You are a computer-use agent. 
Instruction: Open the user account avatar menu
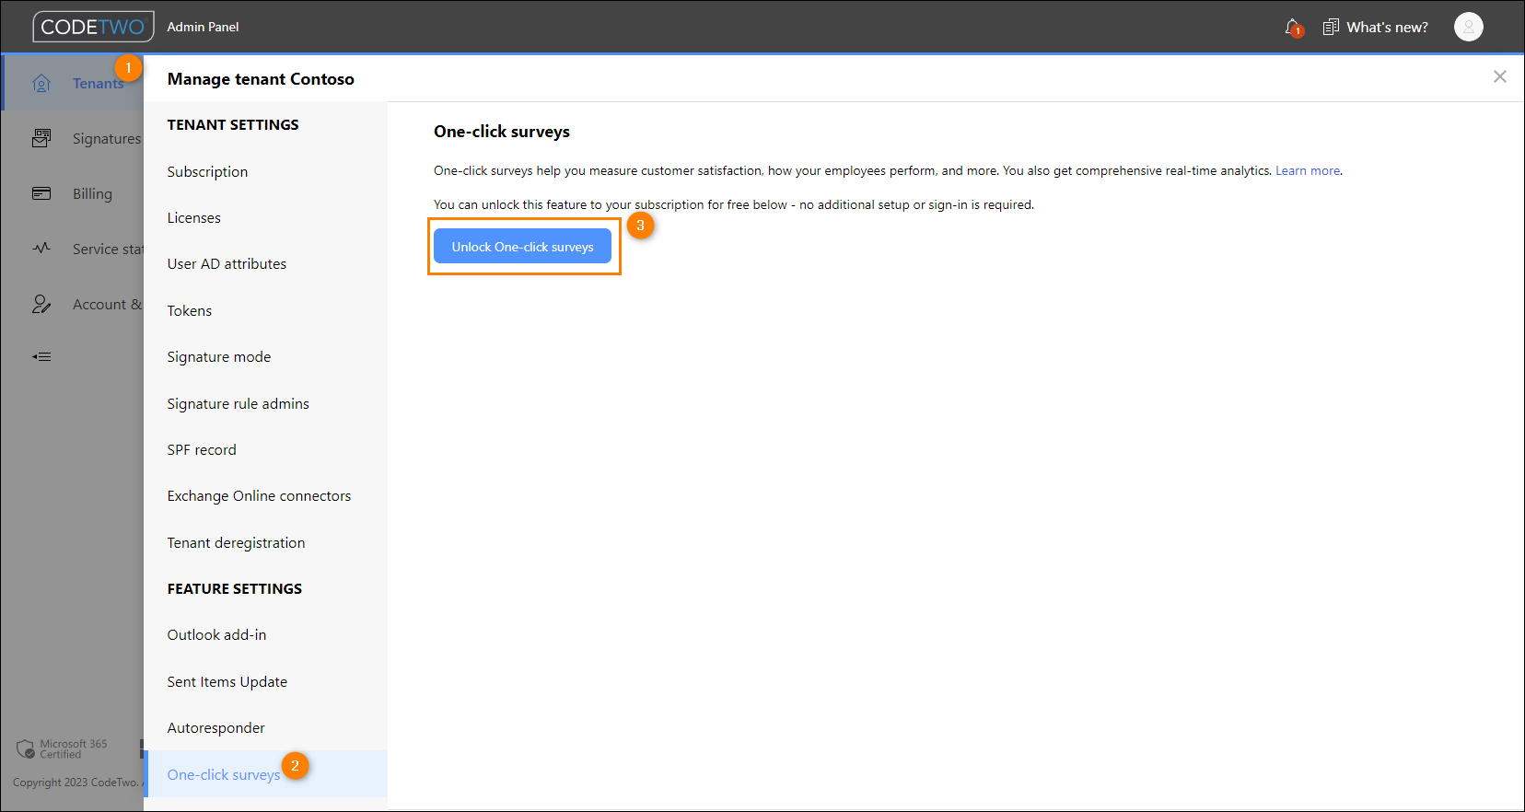pyautogui.click(x=1469, y=27)
